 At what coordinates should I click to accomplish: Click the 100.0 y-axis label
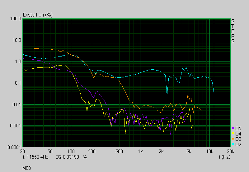[x=16, y=19]
